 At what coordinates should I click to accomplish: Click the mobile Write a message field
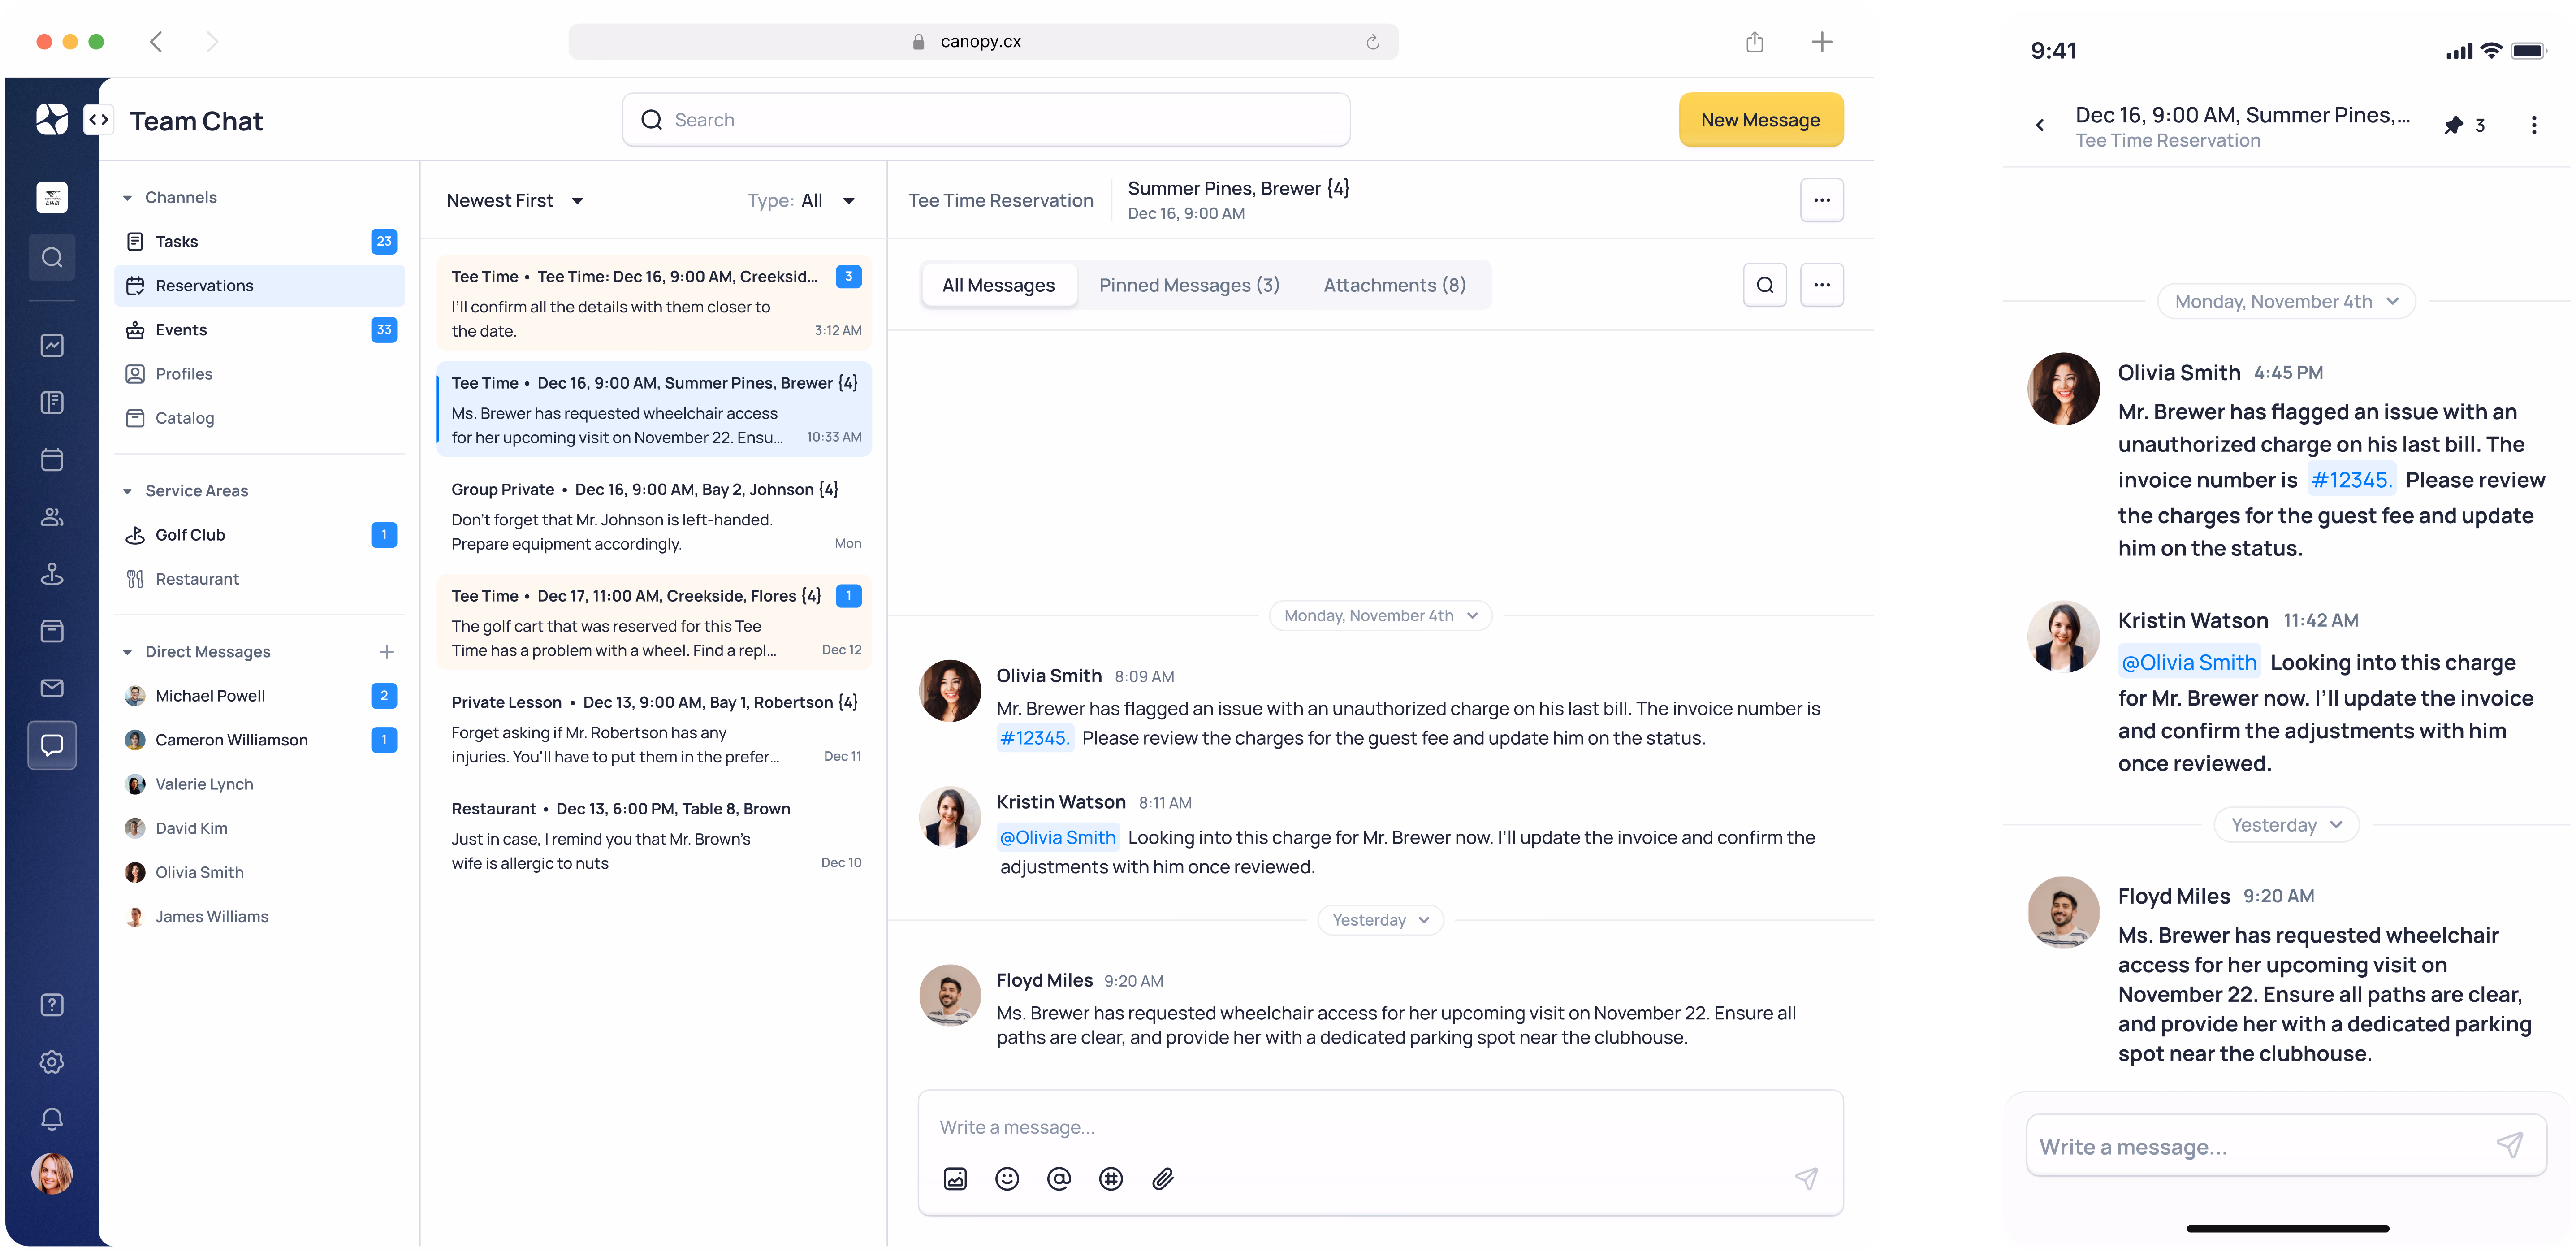[x=2286, y=1146]
